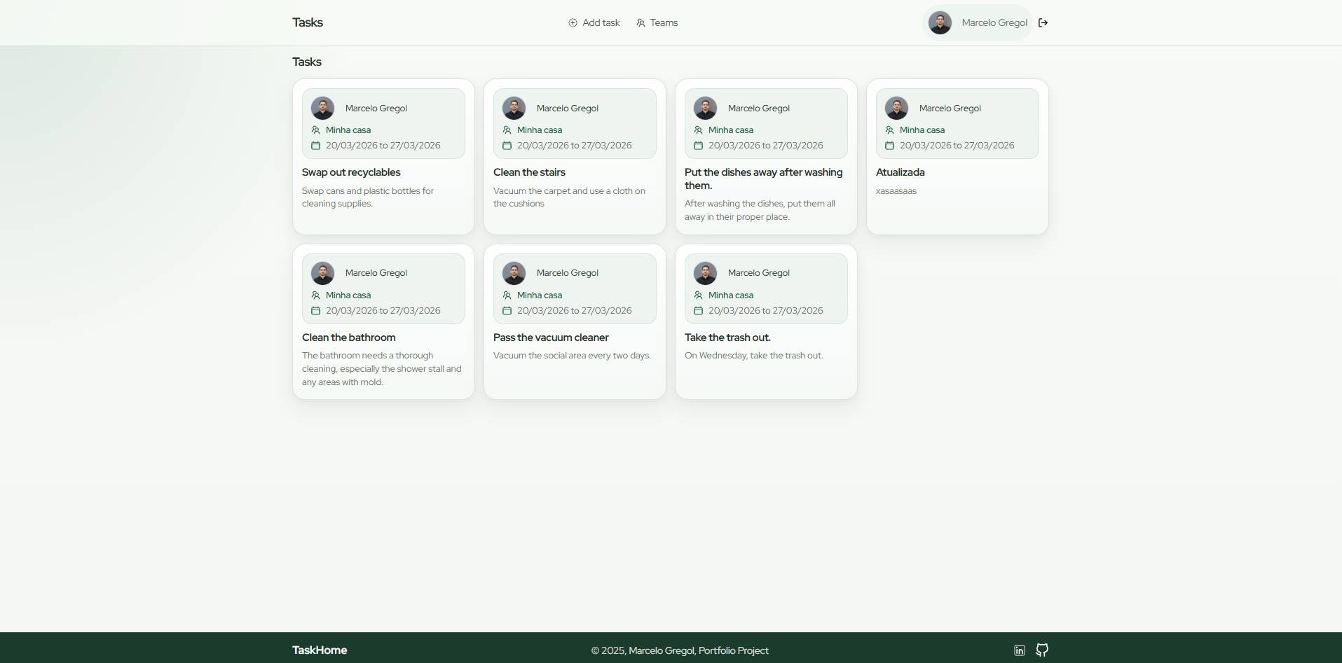Click Marcelo Gregol username in header
Viewport: 1342px width, 663px height.
point(994,23)
